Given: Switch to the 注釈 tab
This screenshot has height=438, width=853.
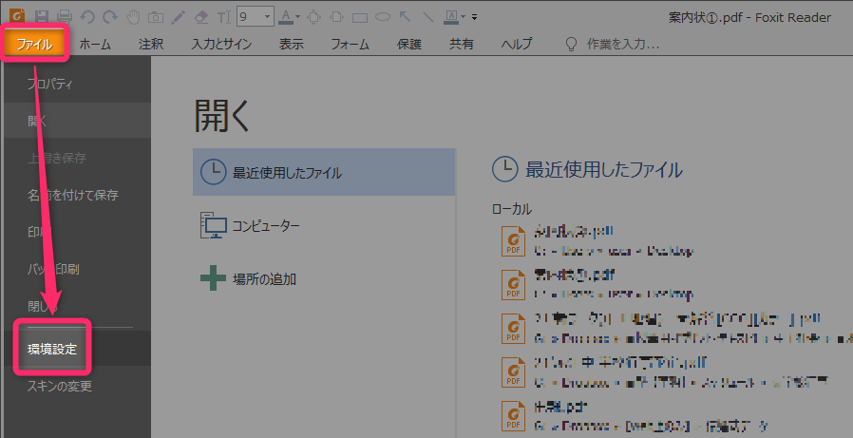Looking at the screenshot, I should pyautogui.click(x=150, y=44).
